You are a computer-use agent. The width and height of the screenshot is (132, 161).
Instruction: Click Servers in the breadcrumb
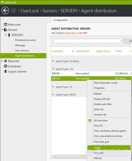click(49, 11)
